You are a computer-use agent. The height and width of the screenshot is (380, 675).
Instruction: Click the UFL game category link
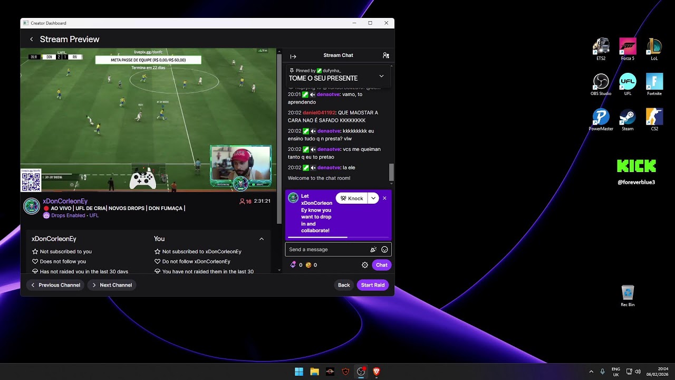point(94,215)
